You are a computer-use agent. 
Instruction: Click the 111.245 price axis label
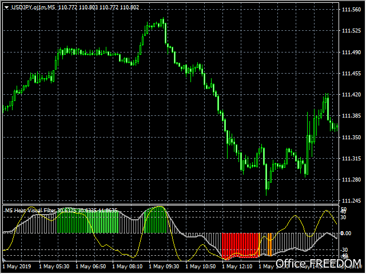click(351, 200)
